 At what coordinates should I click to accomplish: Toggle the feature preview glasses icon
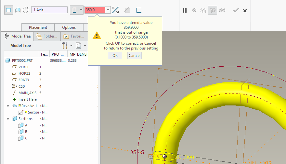pyautogui.click(x=222, y=10)
